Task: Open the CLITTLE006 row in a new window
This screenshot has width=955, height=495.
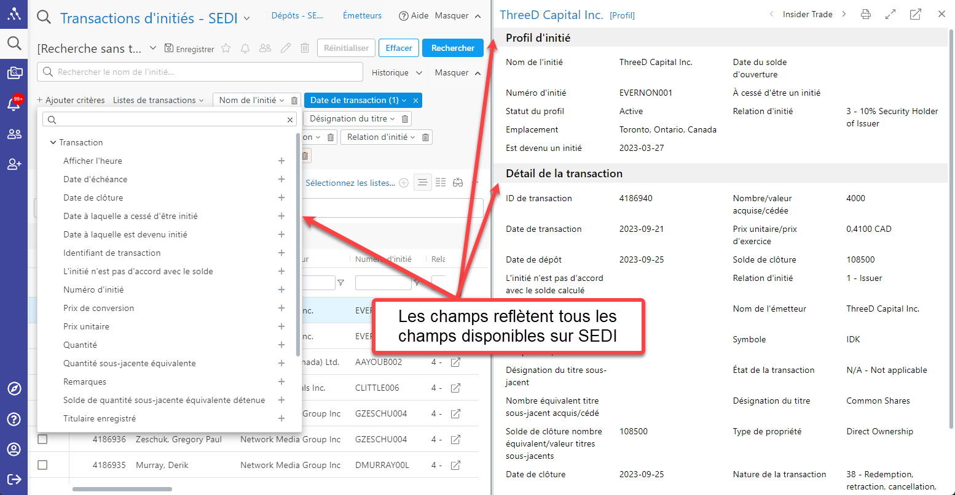Action: coord(455,388)
